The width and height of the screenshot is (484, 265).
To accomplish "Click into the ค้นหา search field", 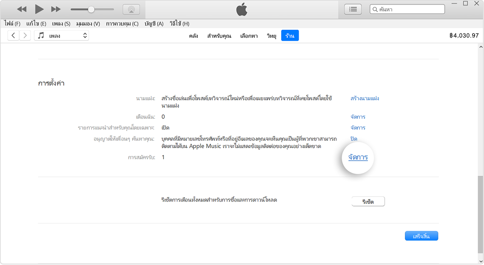I will point(407,9).
